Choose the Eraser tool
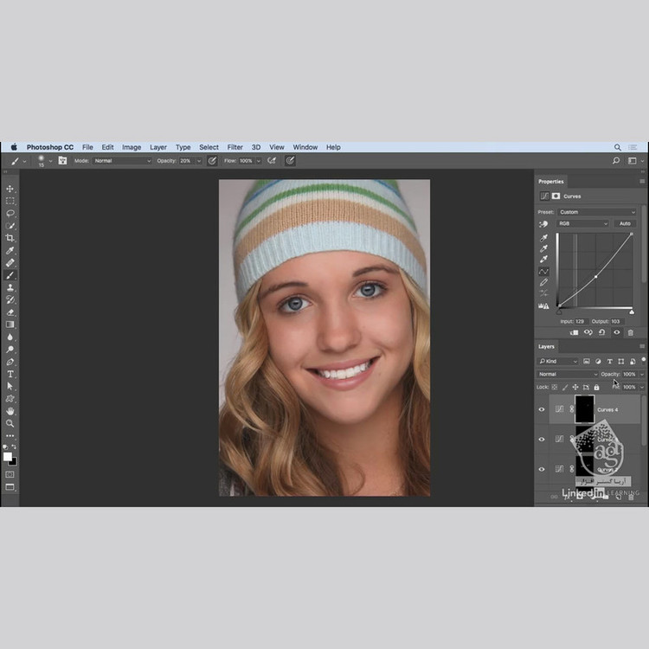 coord(10,312)
